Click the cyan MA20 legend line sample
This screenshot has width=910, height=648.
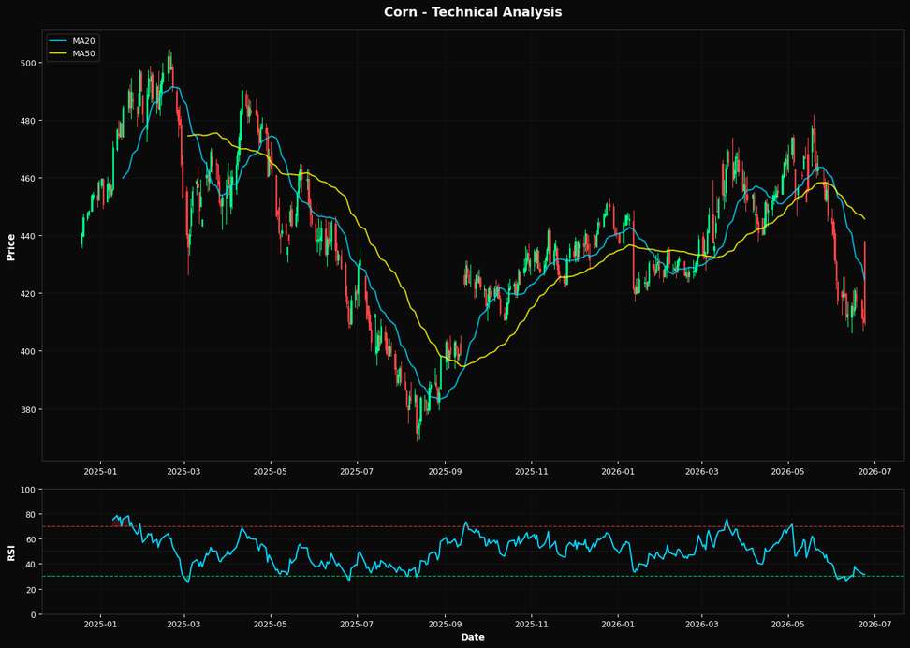(x=59, y=41)
